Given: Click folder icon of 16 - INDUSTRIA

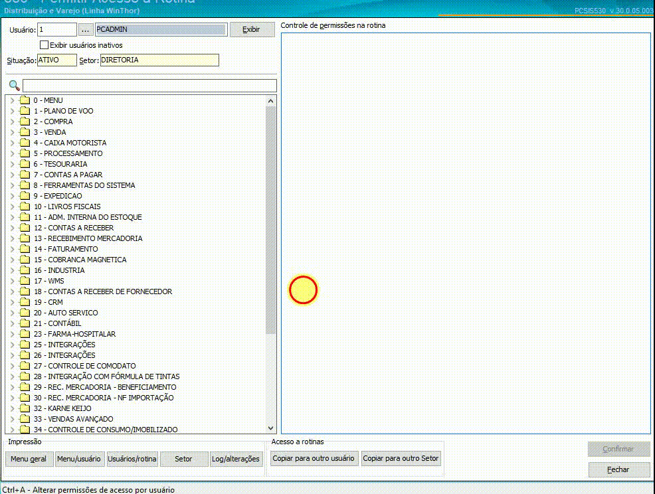Looking at the screenshot, I should pyautogui.click(x=25, y=270).
